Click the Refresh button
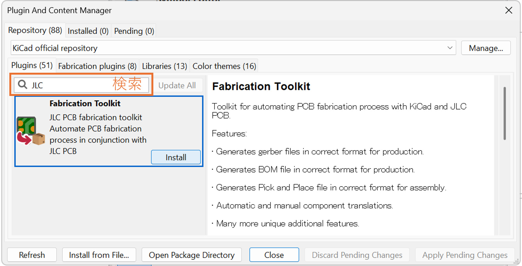Screen dimensions: 522x266 (x=32, y=255)
